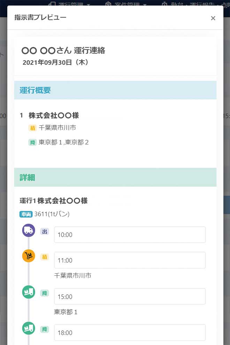Click the 出 departure badge

[44, 232]
